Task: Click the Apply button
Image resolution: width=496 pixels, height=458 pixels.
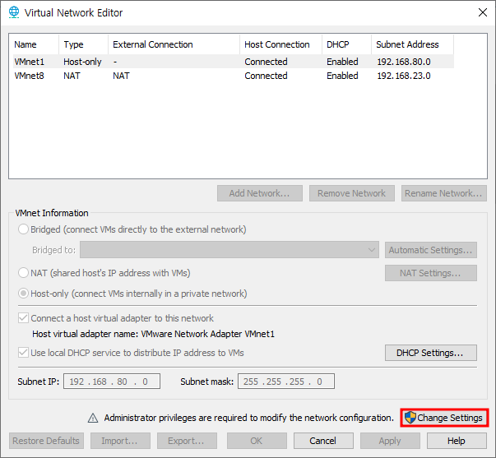Action: (x=390, y=441)
